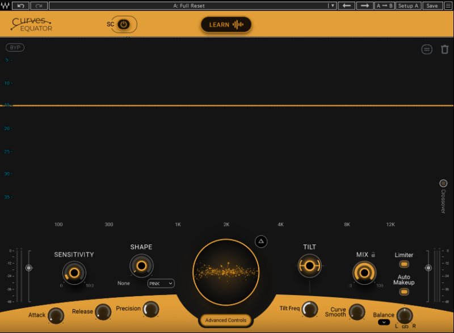The image size is (454, 333).
Task: Click the Crossover handle on right edge
Action: click(x=443, y=183)
